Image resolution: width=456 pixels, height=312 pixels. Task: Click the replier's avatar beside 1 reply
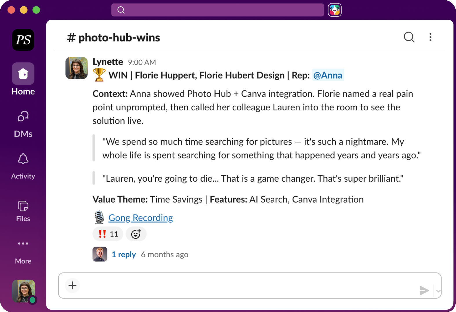(100, 254)
